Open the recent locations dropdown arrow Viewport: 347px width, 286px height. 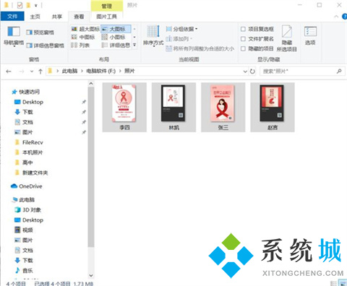coord(32,71)
